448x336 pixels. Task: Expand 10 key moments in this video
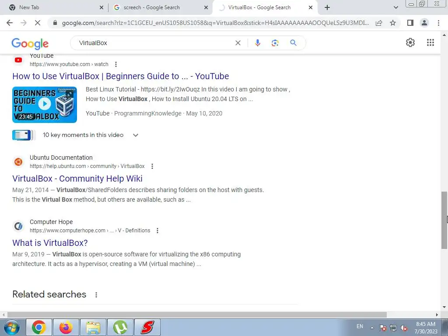point(136,135)
